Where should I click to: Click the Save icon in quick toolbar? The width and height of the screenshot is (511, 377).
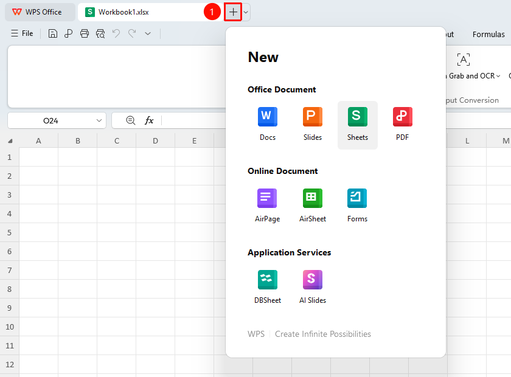click(x=53, y=33)
